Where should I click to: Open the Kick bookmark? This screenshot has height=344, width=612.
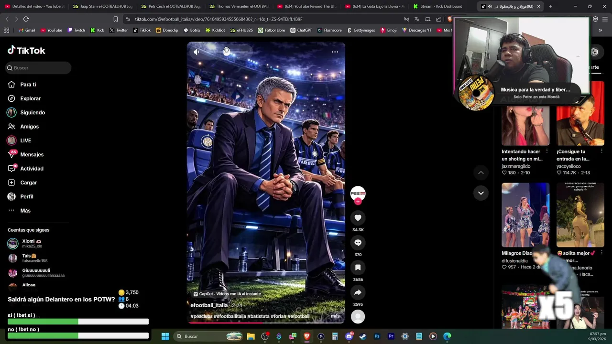pyautogui.click(x=97, y=30)
